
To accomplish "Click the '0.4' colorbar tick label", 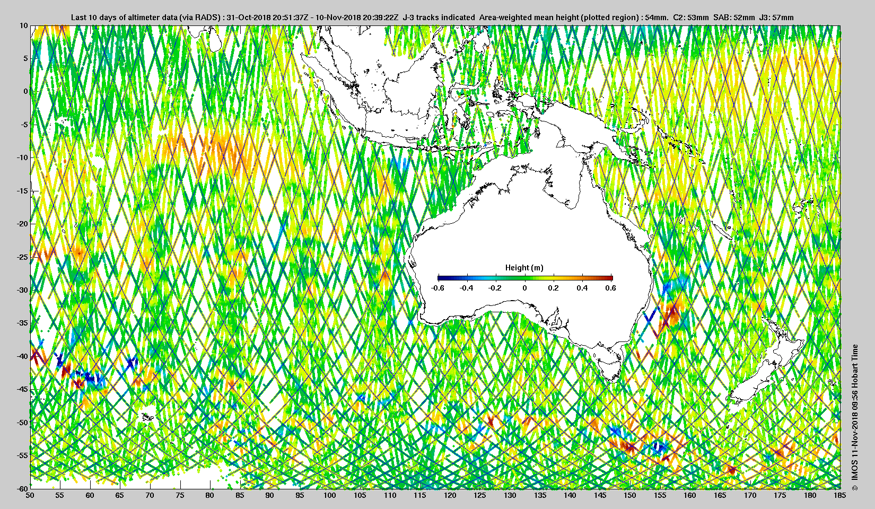I will [x=582, y=288].
